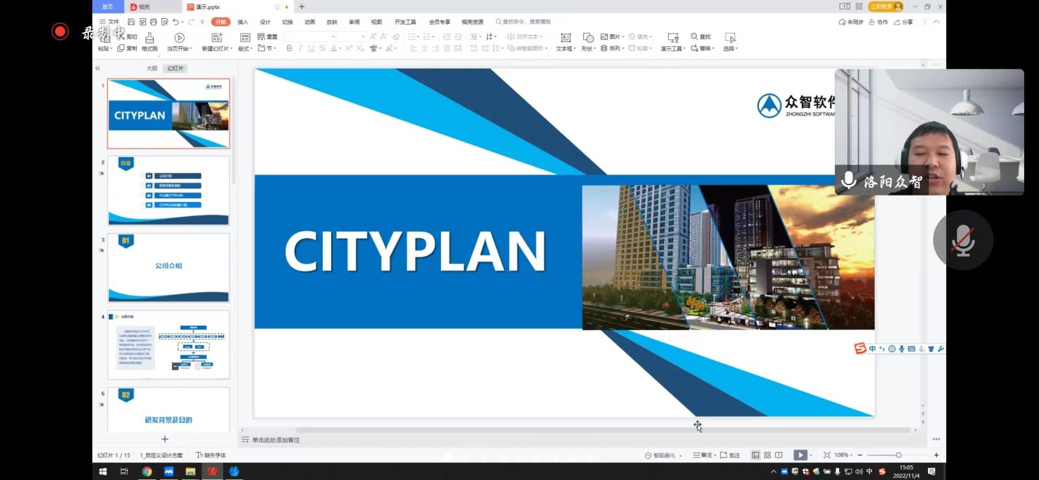Switch to the Outline (大纲) panel tab
Viewport: 1039px width, 480px height.
[x=151, y=68]
